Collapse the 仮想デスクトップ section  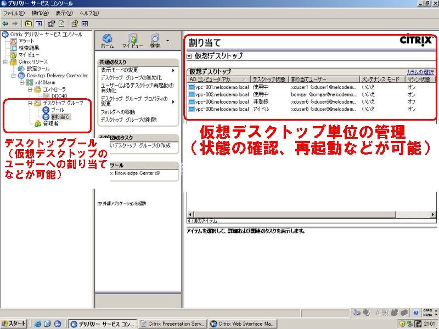click(x=189, y=56)
